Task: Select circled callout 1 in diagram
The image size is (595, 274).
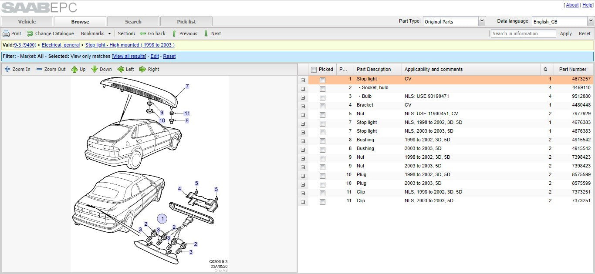Action: [162, 219]
